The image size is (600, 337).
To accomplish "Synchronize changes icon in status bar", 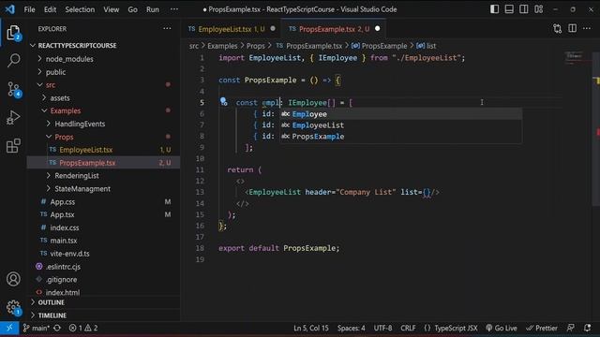I will click(57, 328).
